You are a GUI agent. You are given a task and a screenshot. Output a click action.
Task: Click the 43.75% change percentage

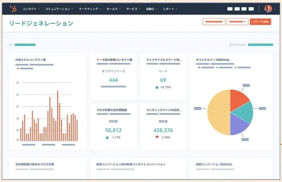tap(165, 87)
